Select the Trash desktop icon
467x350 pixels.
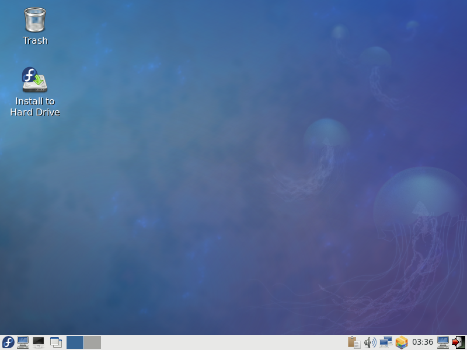tap(35, 20)
